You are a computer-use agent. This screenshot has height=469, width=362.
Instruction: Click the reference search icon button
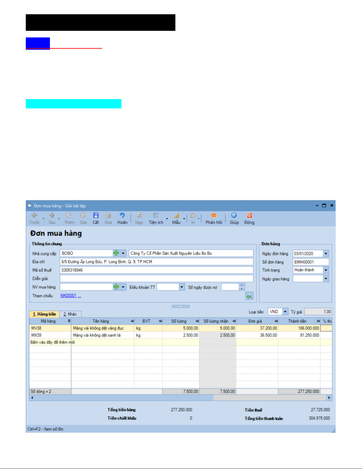(x=249, y=296)
